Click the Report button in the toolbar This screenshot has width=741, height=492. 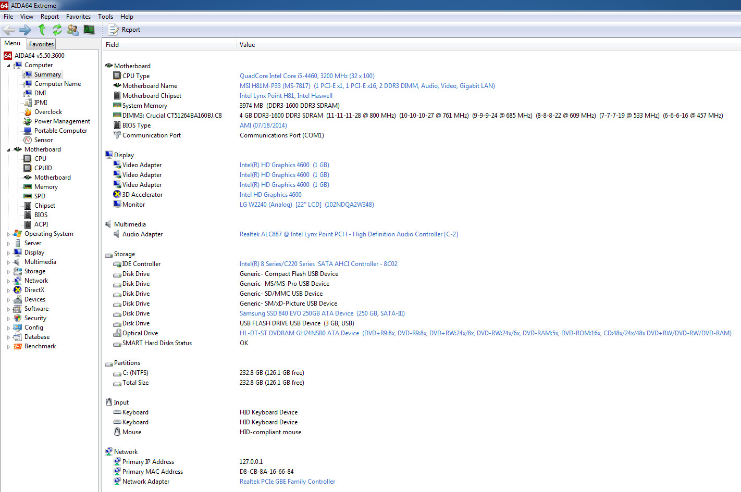[x=125, y=30]
